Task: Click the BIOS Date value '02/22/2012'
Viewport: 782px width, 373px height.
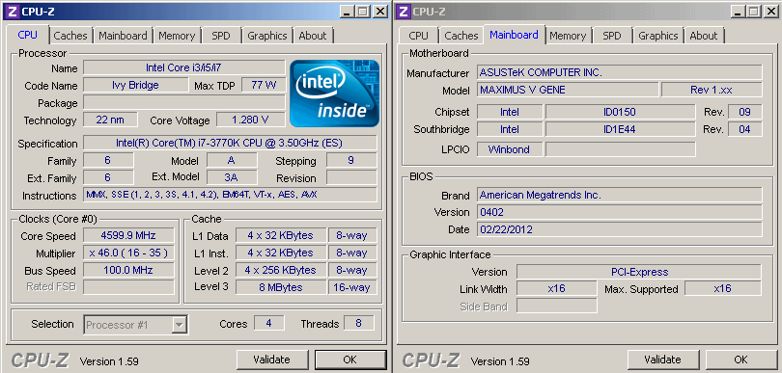Action: [620, 229]
